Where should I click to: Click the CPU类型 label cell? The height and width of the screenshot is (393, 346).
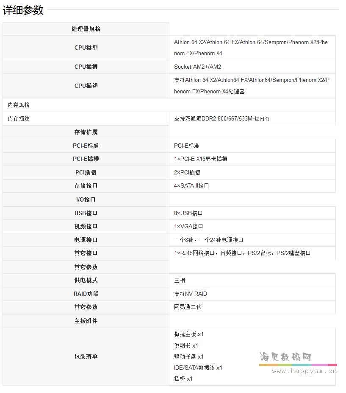pyautogui.click(x=86, y=48)
